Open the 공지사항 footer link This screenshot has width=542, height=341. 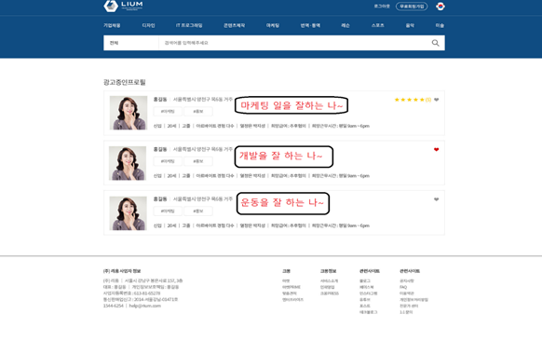406,280
